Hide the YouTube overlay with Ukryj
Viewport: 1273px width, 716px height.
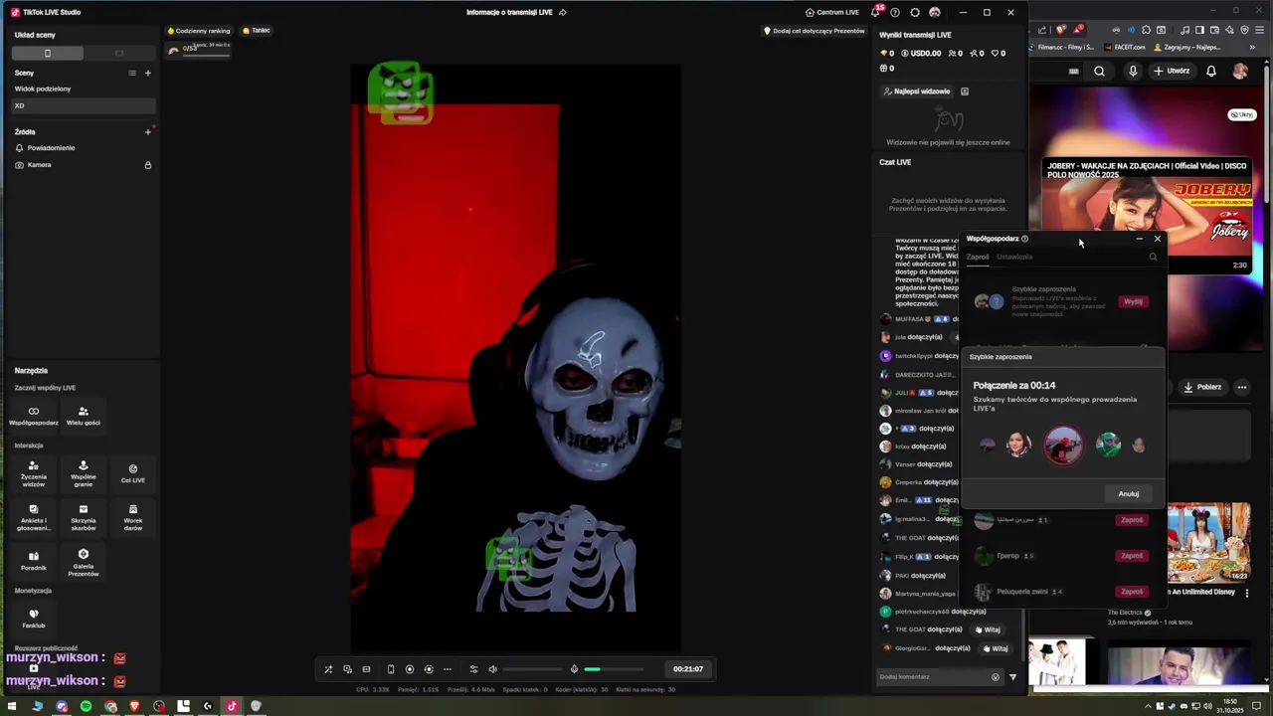pos(1242,114)
